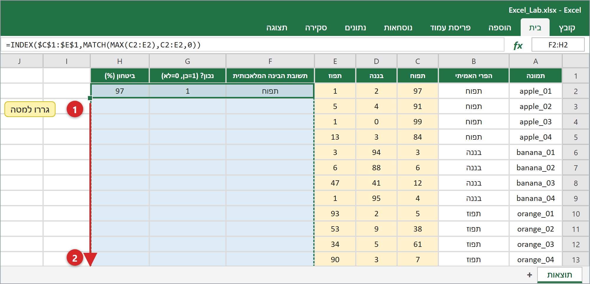Click the Name Box showing F2:H2
This screenshot has width=590, height=284.
pyautogui.click(x=558, y=45)
